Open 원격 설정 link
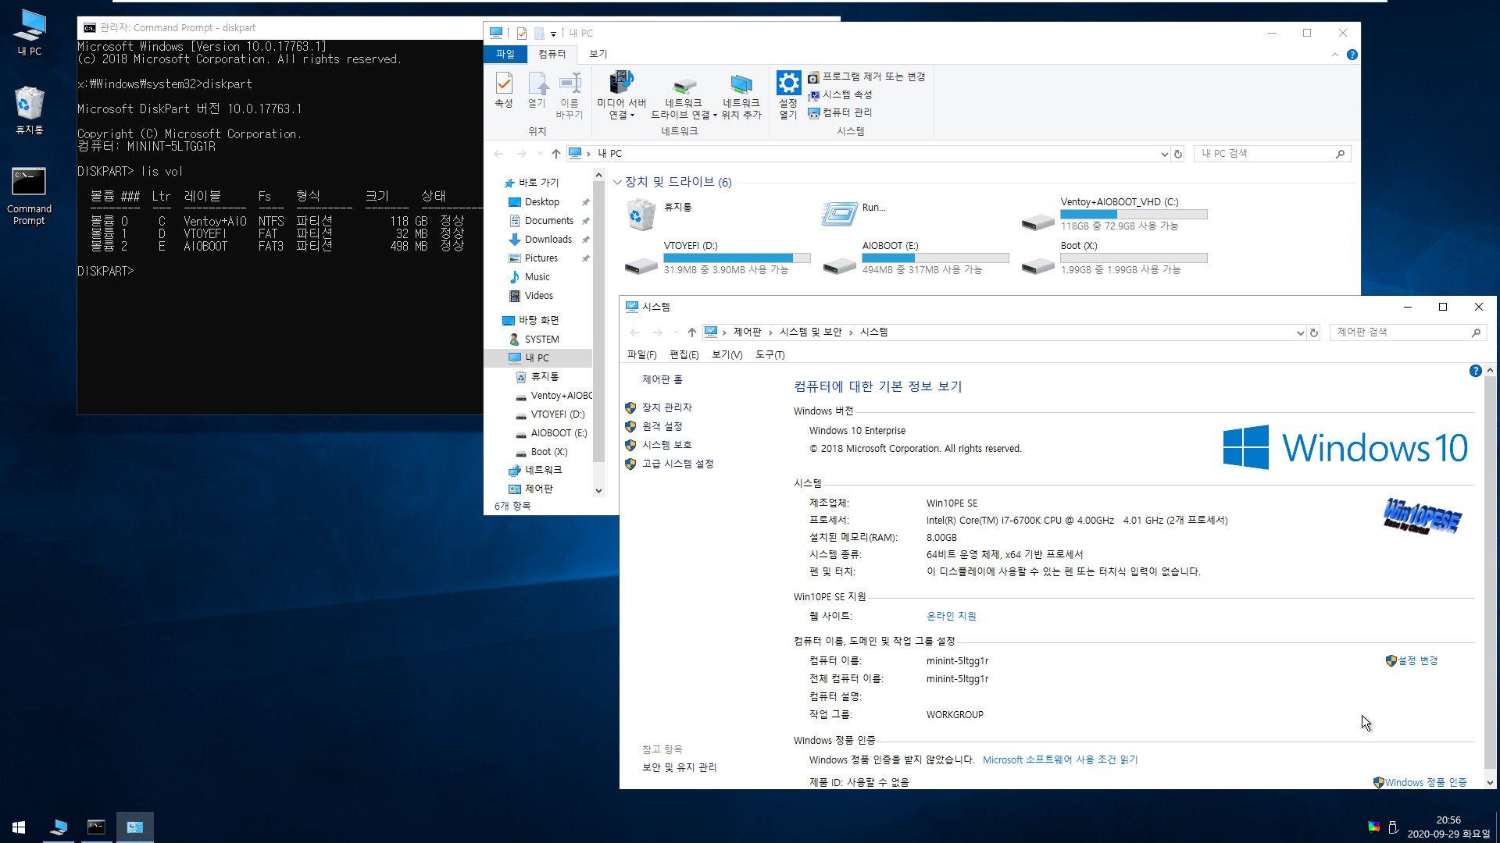 pos(662,426)
